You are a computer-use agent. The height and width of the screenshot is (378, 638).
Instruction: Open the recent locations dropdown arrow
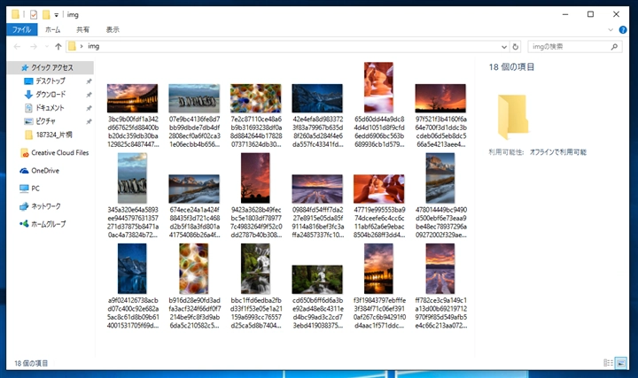point(46,47)
